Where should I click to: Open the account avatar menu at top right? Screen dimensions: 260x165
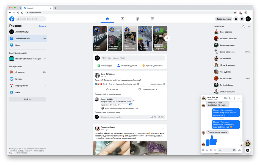coord(248,19)
